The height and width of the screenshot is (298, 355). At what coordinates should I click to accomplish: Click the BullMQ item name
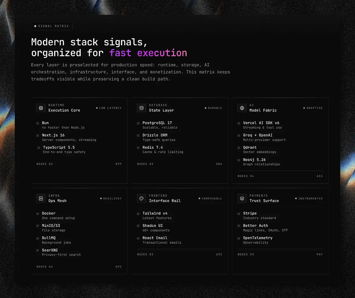pyautogui.click(x=49, y=238)
